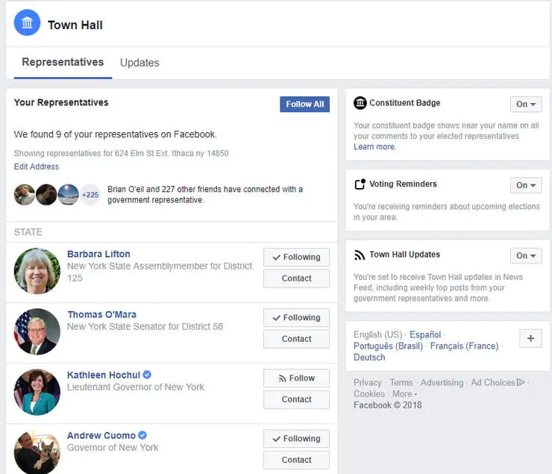Click 'New York State Senator for District 58'
This screenshot has width=552, height=474.
click(145, 326)
